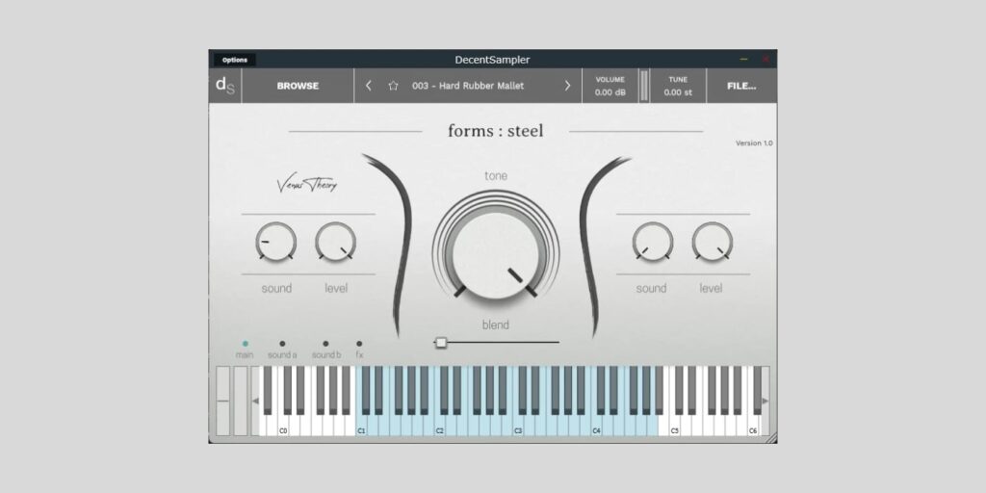Screen dimensions: 986x493
Task: Open the Options menu
Action: (235, 60)
